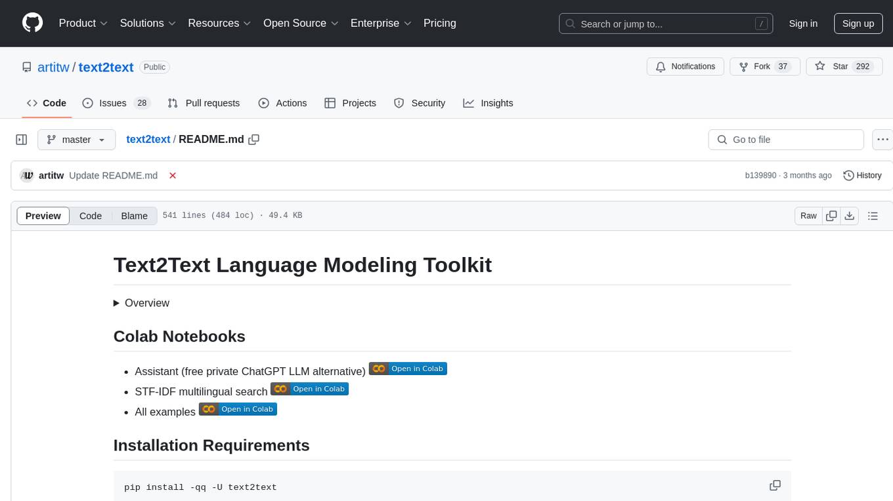The height and width of the screenshot is (501, 893).
Task: Open the Solutions menu
Action: pyautogui.click(x=148, y=23)
